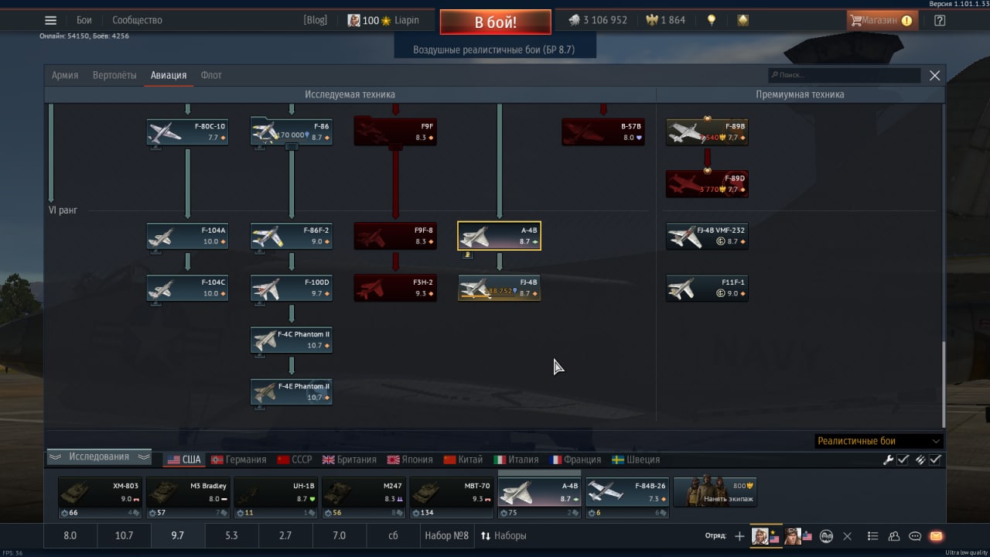Image resolution: width=990 pixels, height=557 pixels.
Task: Click the Silver Lions balance 3 106 952
Action: [598, 20]
